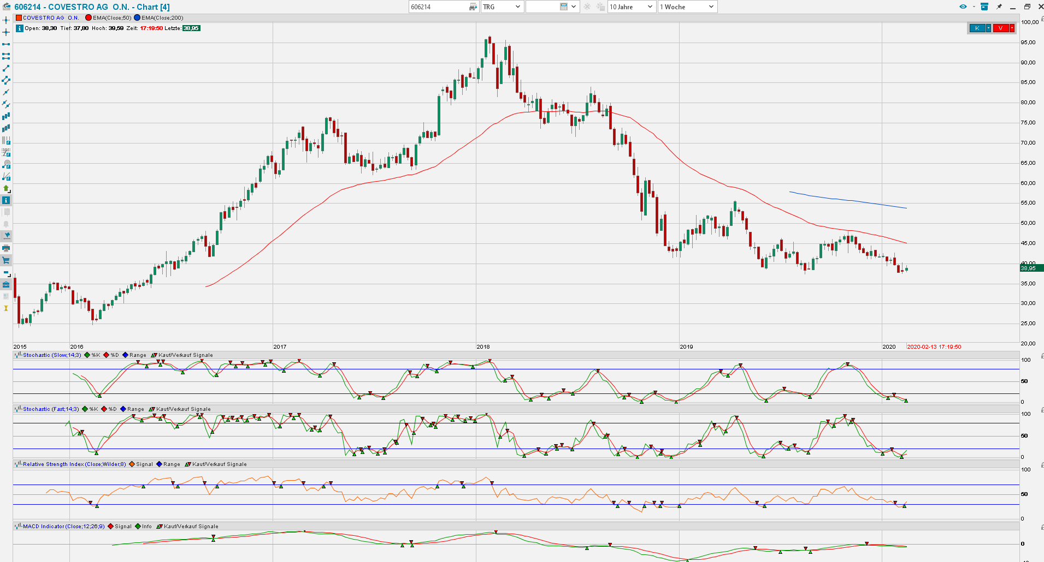Select the second crosshair cursor tool
Viewport: 1044px width, 562px height.
[6, 32]
